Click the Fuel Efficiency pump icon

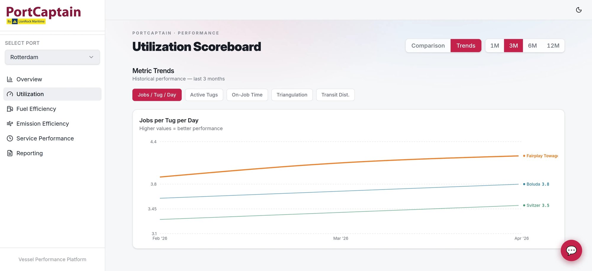pos(10,109)
